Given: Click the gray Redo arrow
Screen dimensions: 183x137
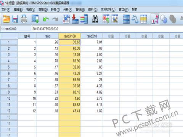Looking at the screenshot, I should click(55, 19).
